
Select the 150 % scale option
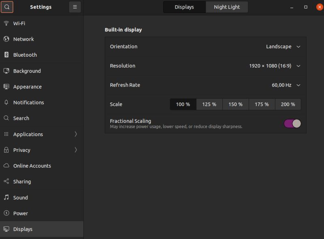pyautogui.click(x=235, y=104)
